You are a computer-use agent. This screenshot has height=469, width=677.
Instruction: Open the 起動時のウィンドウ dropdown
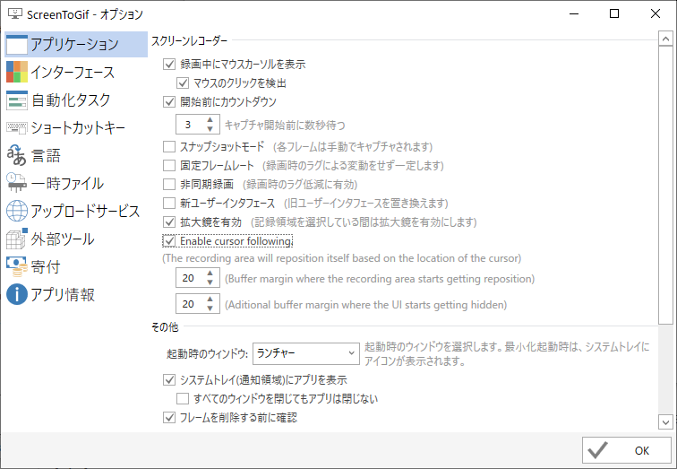click(305, 353)
